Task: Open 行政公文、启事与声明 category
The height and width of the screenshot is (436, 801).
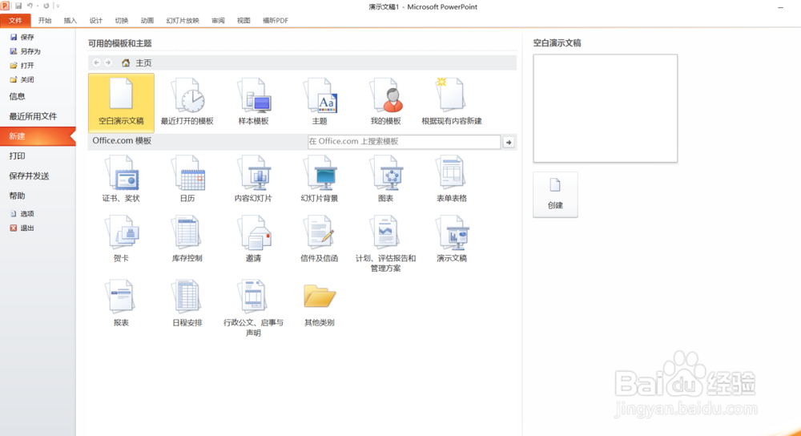Action: [253, 308]
